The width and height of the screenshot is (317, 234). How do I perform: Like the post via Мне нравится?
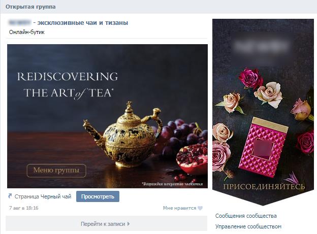(x=179, y=208)
